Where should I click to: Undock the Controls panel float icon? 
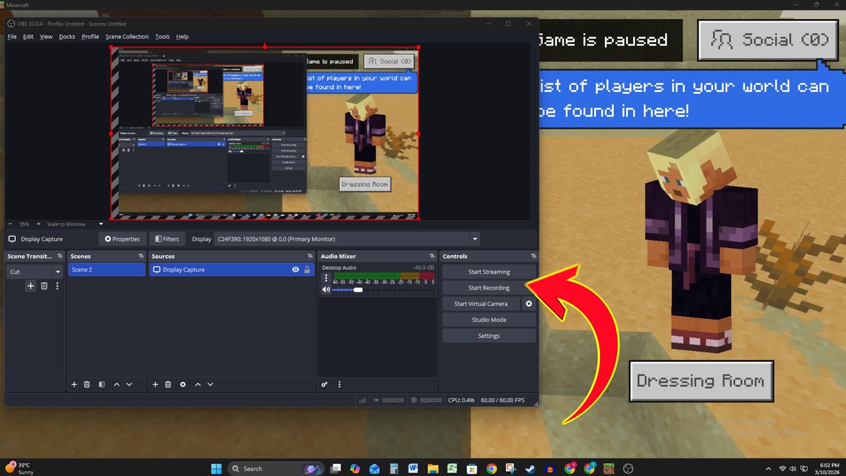(x=533, y=257)
